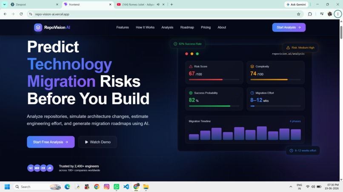Click the Risk Score warning icon

[191, 67]
